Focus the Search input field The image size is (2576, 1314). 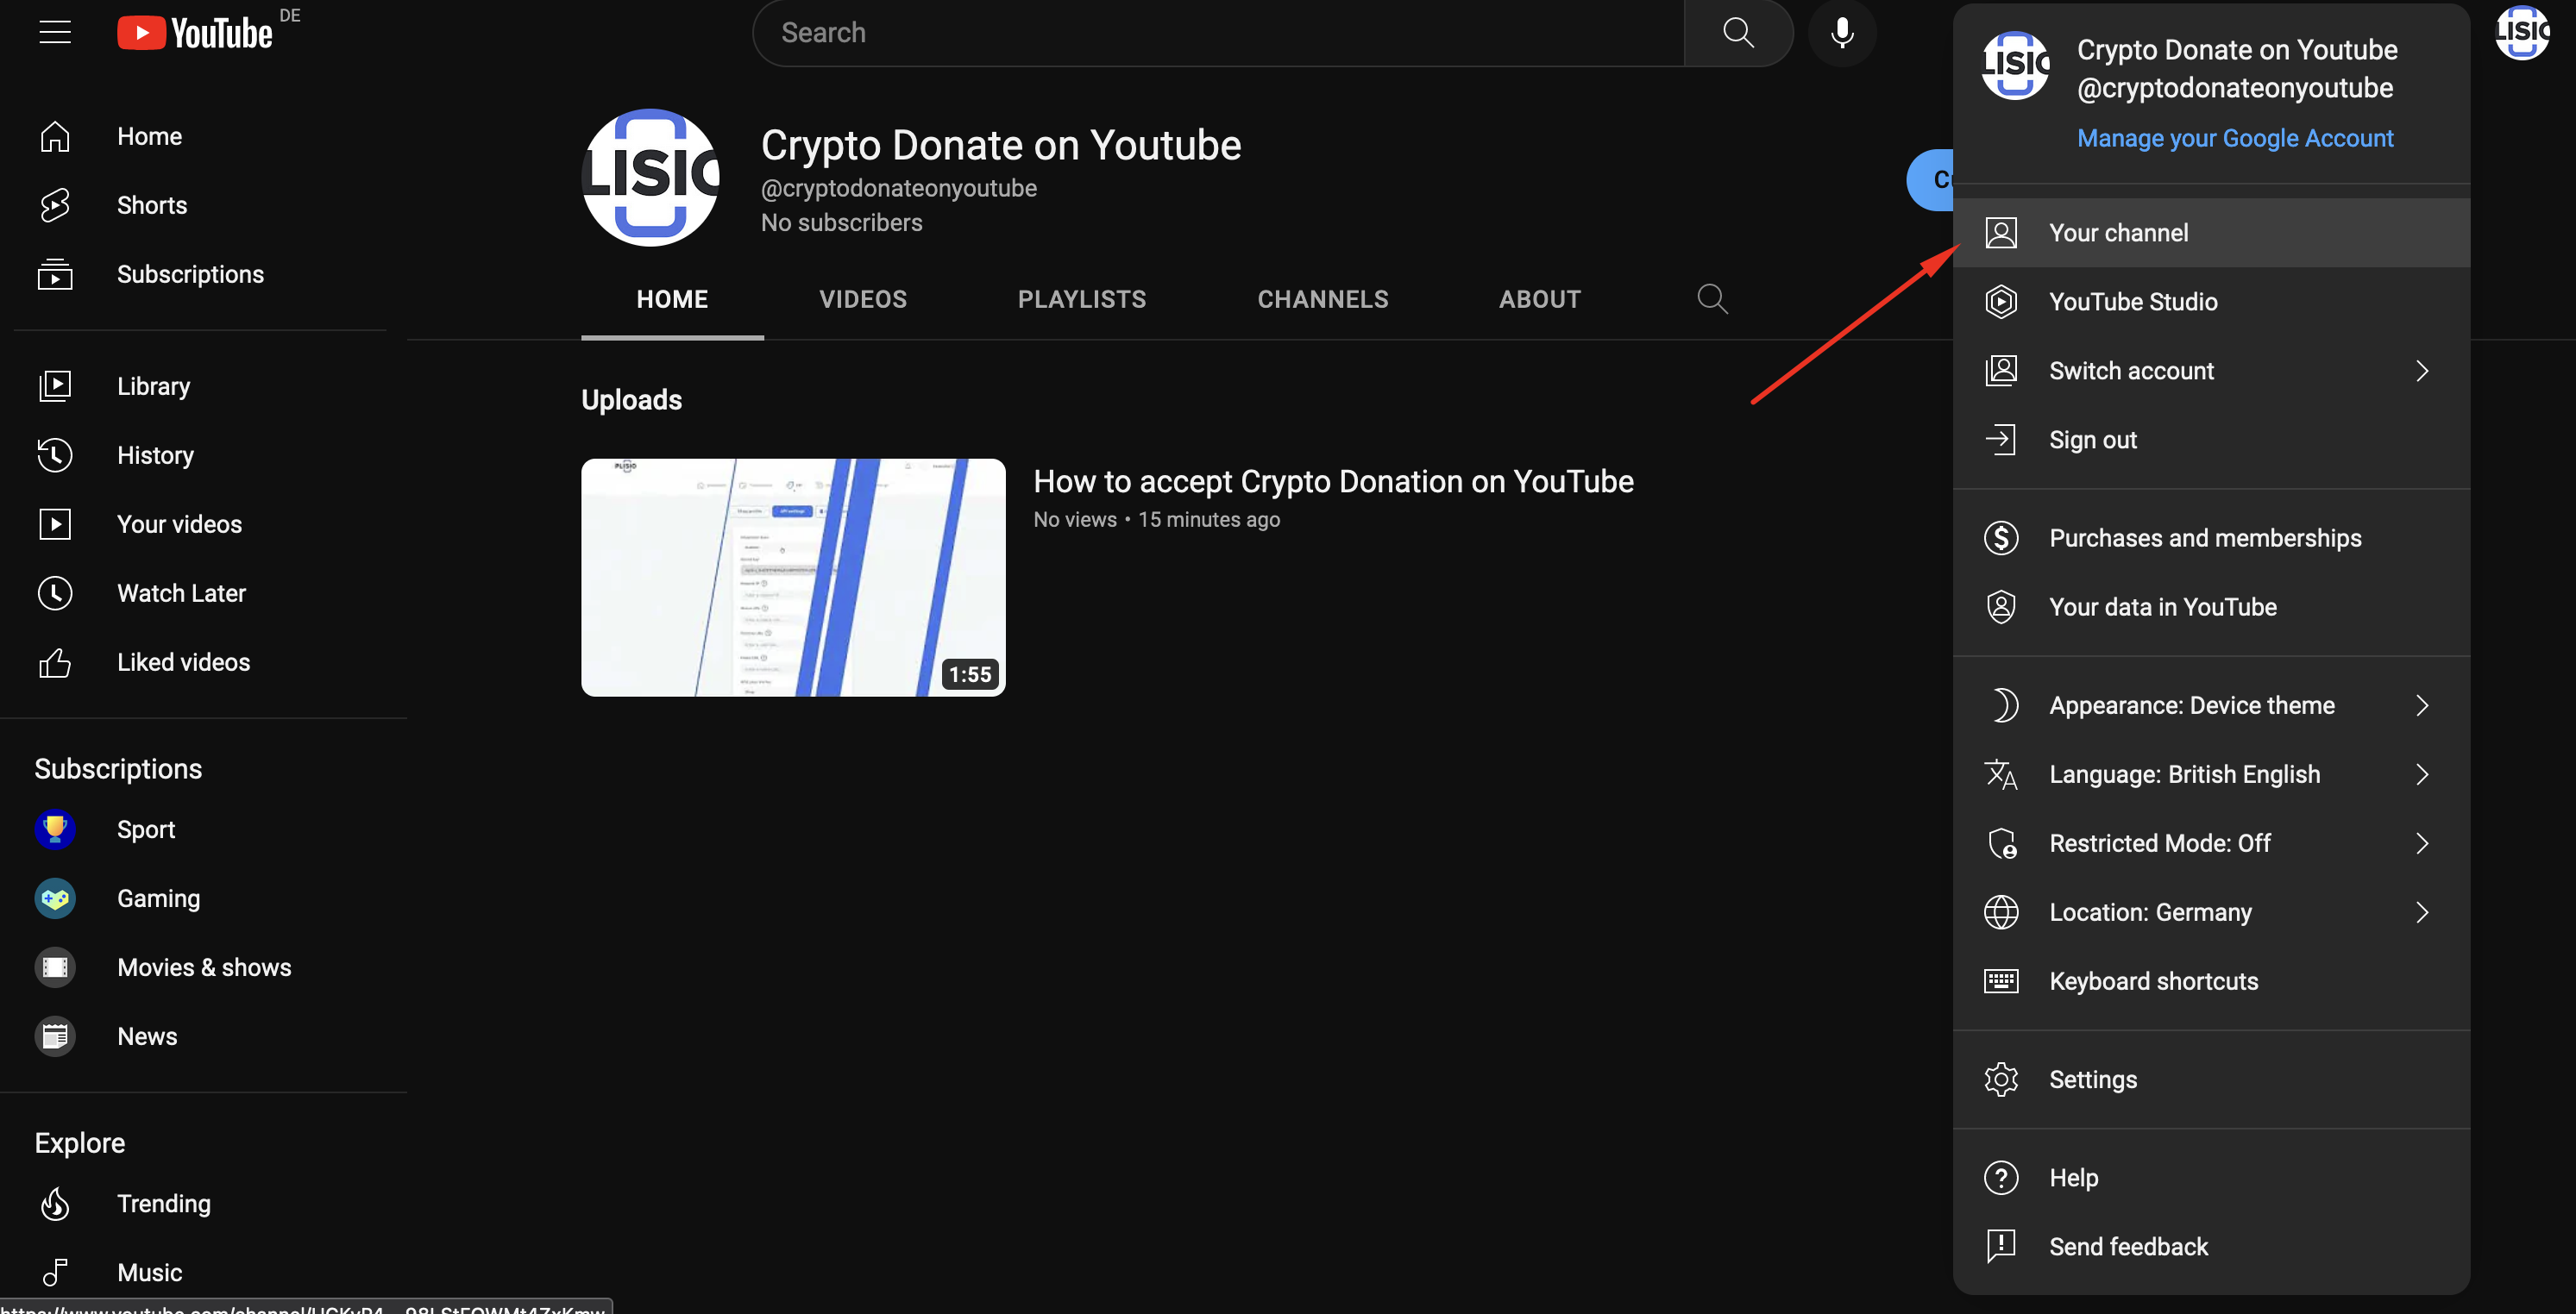point(1218,33)
